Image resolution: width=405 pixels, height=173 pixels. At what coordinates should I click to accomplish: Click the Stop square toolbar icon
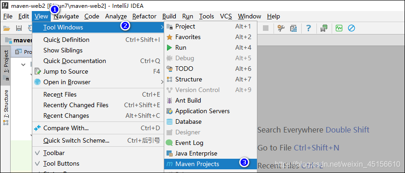(x=266, y=28)
